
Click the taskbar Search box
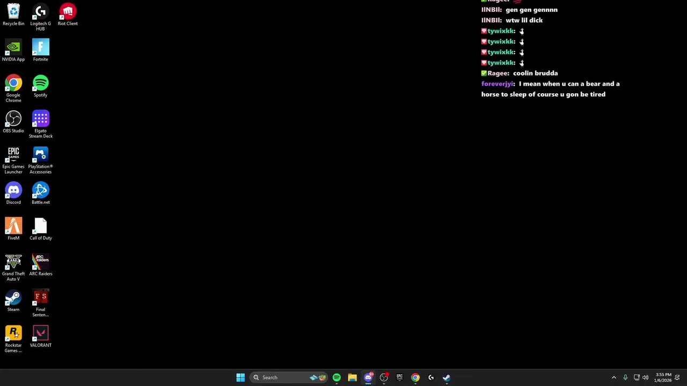point(289,377)
